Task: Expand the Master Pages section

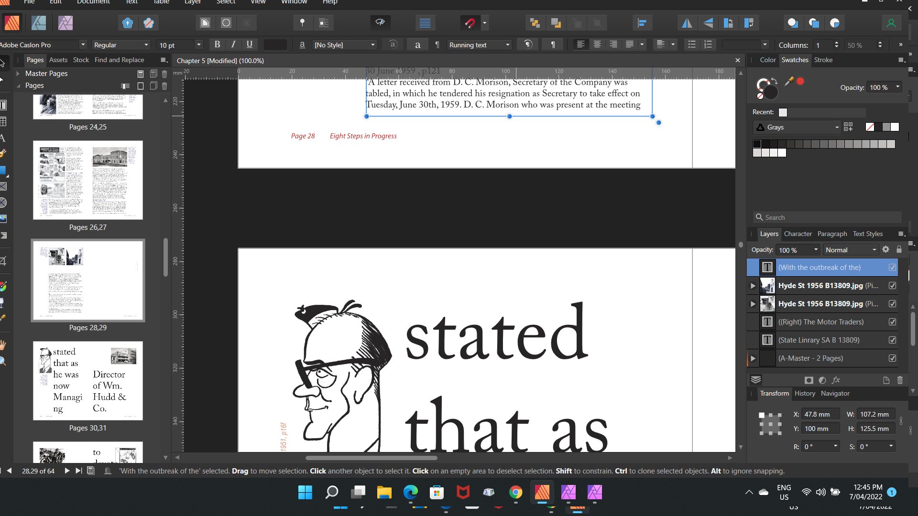Action: coord(18,74)
